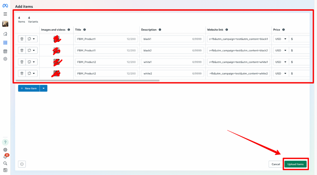Viewport: 317px width, 175px height.
Task: Open the Help question mark icon
Action: (5, 142)
